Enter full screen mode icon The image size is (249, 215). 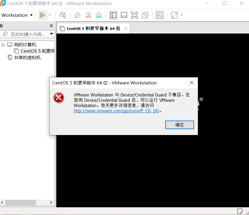[135, 15]
